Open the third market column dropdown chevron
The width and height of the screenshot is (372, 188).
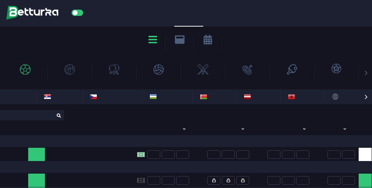[x=304, y=129]
